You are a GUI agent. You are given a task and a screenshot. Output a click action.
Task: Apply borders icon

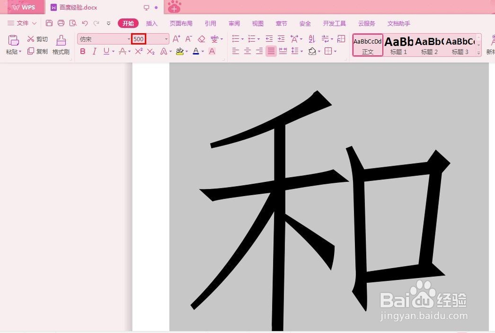tap(328, 51)
